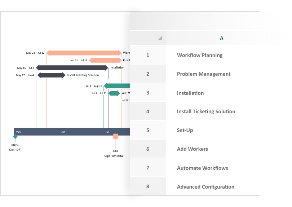Select the Problem Management cell
Screen dimensions: 292x207
pos(204,74)
